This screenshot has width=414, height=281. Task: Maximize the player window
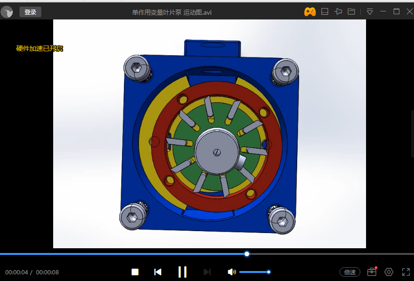(x=396, y=11)
